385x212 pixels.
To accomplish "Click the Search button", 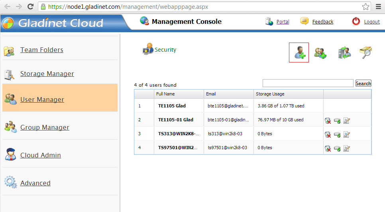I will click(363, 84).
